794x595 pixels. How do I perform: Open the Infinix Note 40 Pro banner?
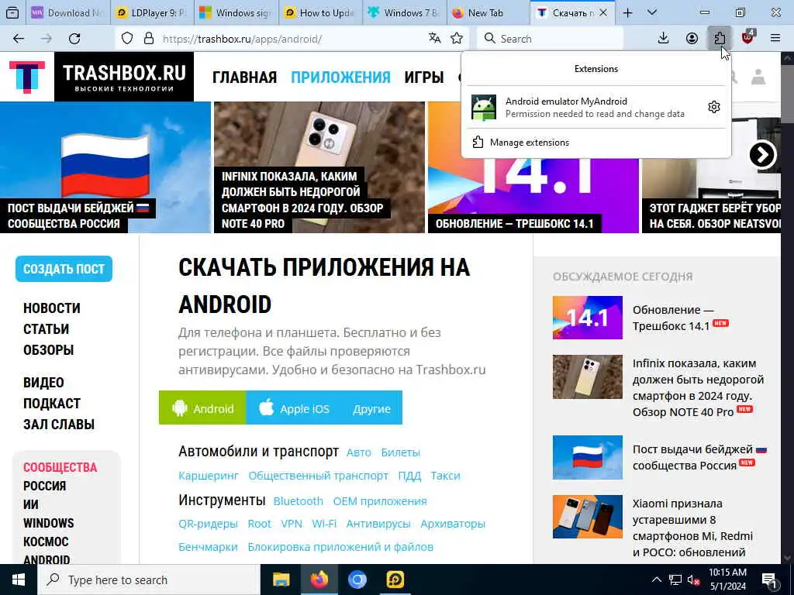pos(319,167)
